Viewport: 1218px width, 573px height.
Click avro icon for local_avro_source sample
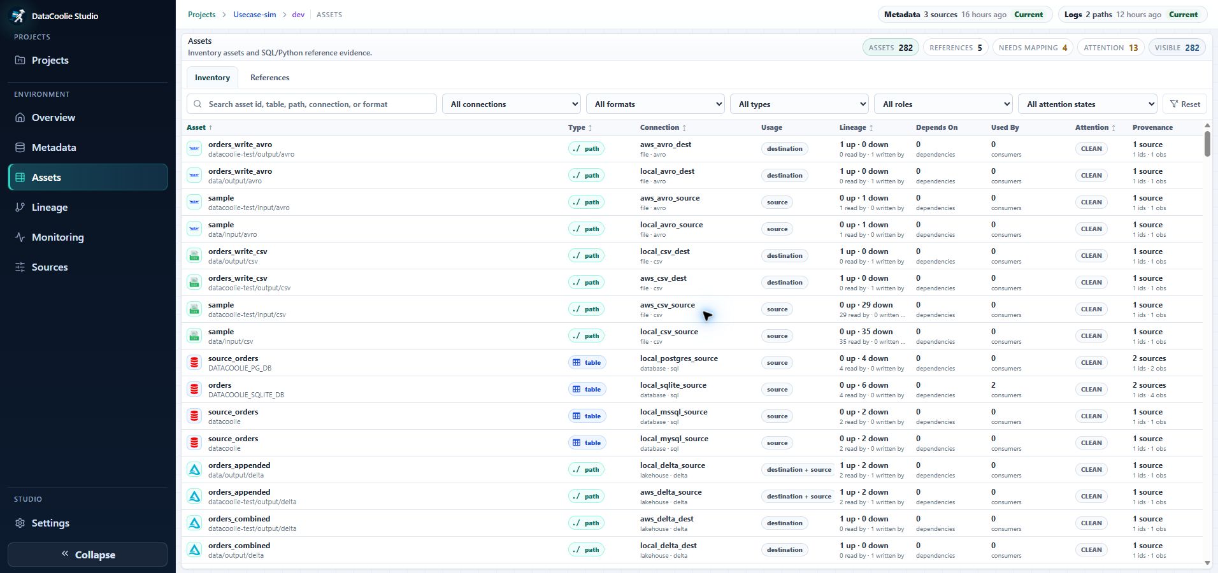pos(194,229)
